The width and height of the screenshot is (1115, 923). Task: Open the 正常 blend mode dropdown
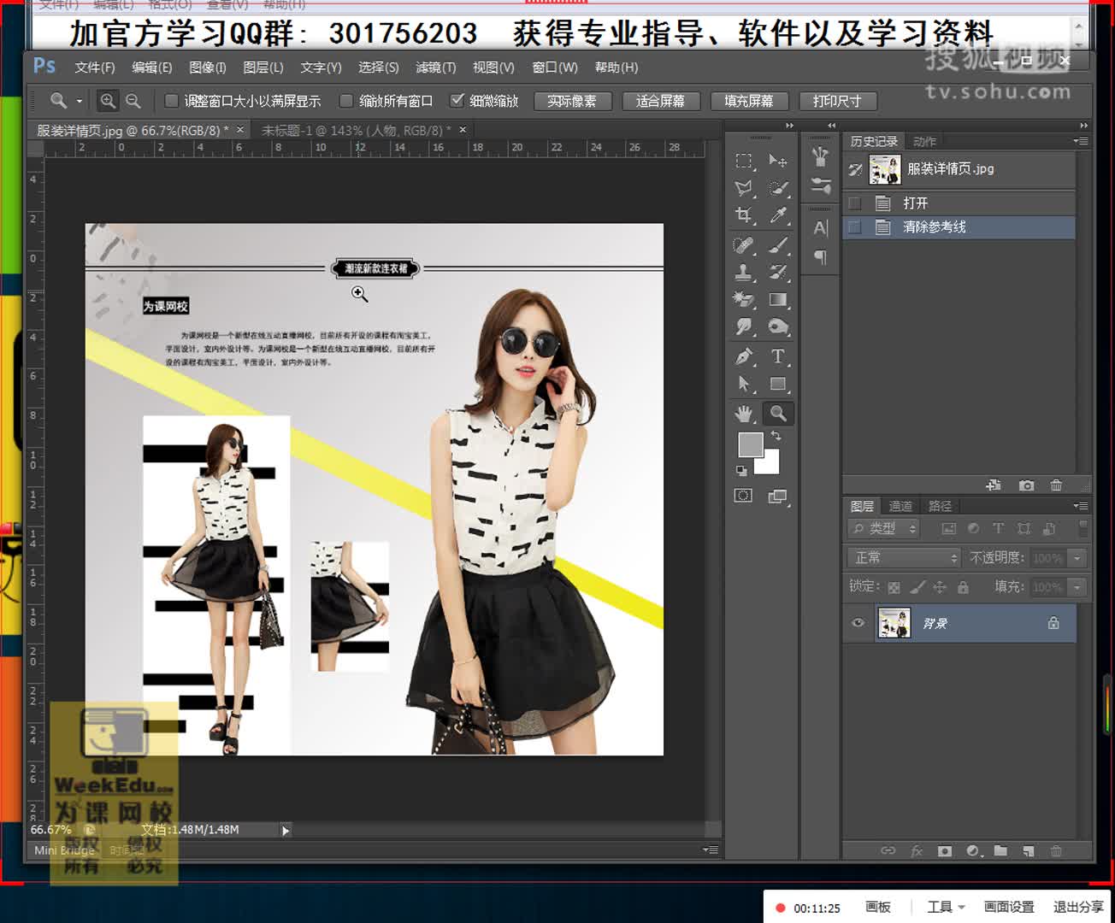(906, 558)
